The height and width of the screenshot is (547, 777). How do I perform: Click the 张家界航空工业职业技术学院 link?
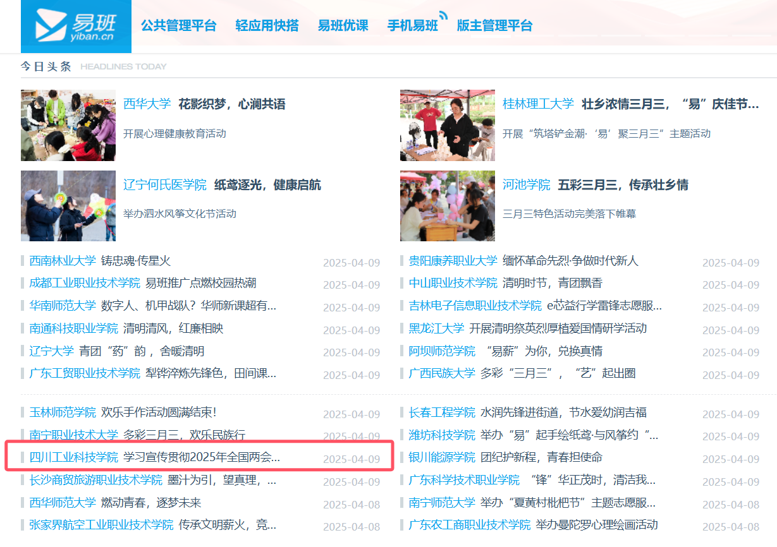(101, 525)
